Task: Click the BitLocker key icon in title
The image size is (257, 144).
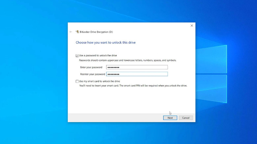Action: (77, 32)
